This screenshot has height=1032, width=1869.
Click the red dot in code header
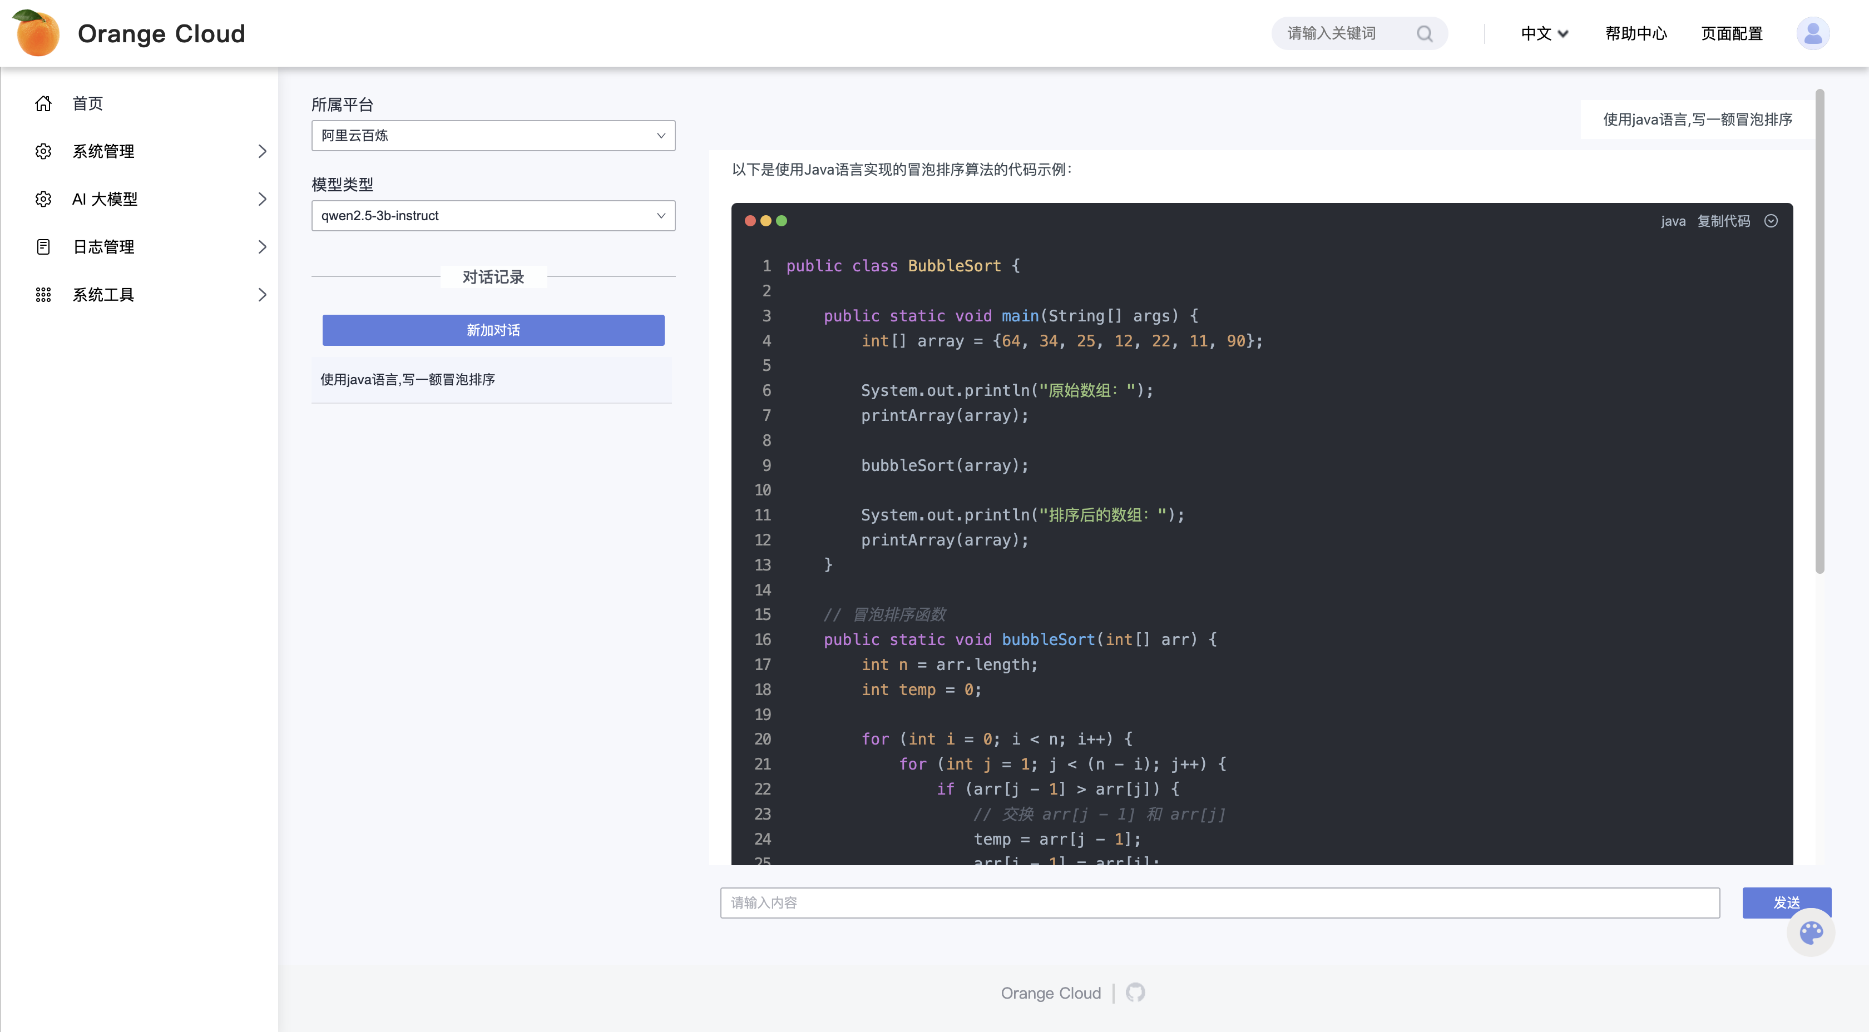(750, 221)
